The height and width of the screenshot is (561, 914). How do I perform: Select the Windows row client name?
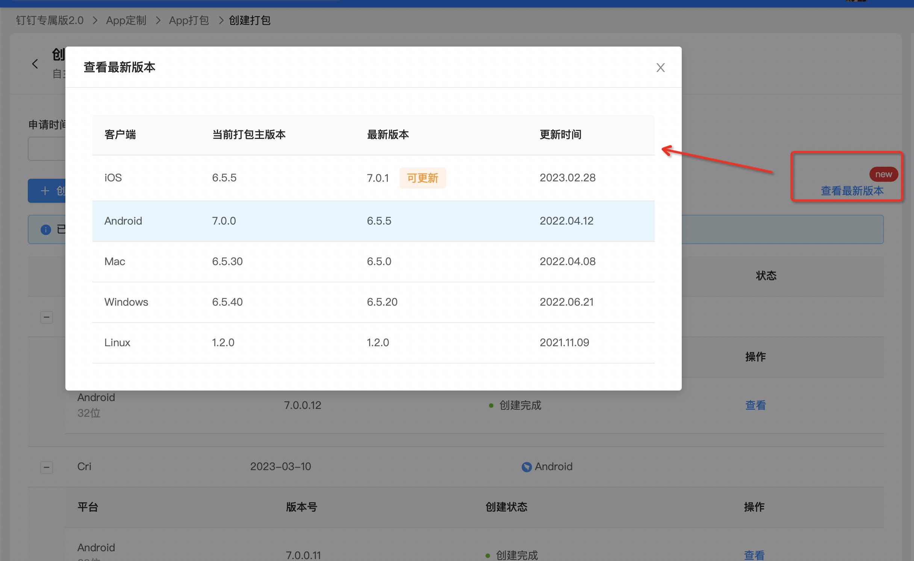coord(126,302)
